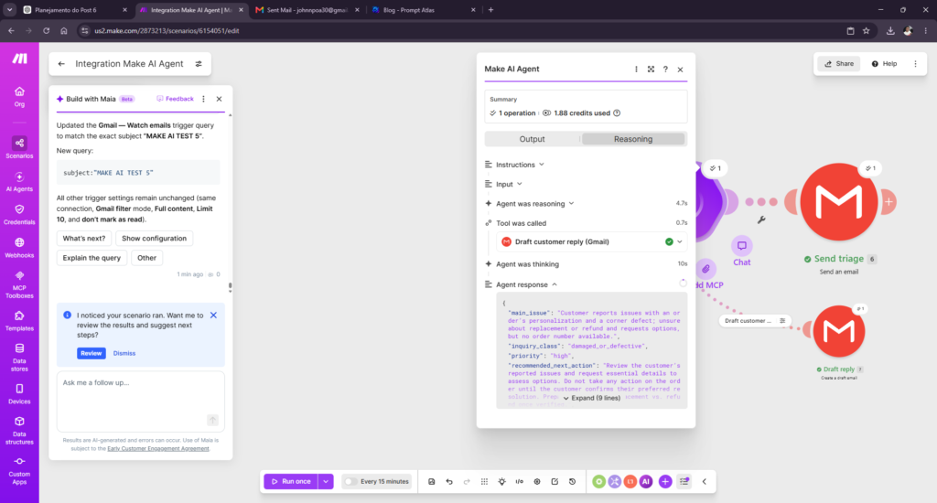Click Show configuration suggestion

coord(154,239)
